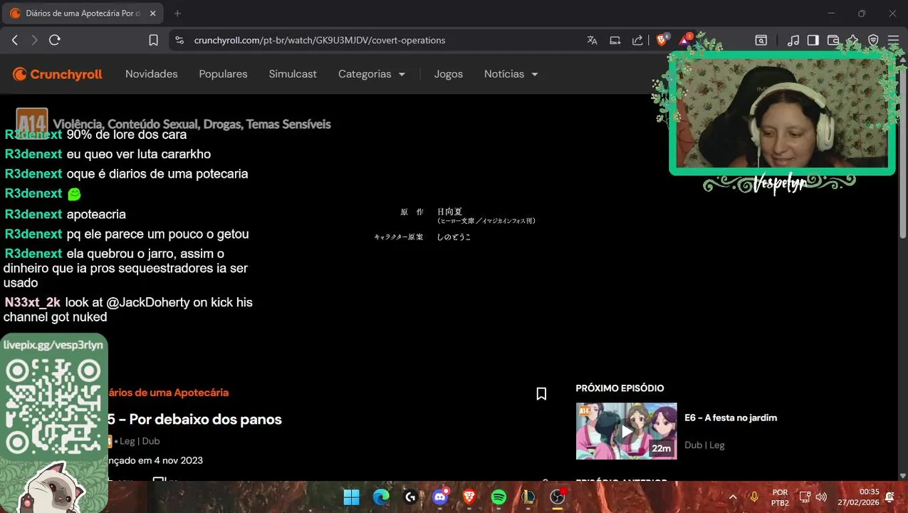Open Spotify from taskbar
The width and height of the screenshot is (908, 513).
[499, 497]
